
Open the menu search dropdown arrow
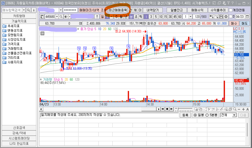pyautogui.click(x=24, y=10)
